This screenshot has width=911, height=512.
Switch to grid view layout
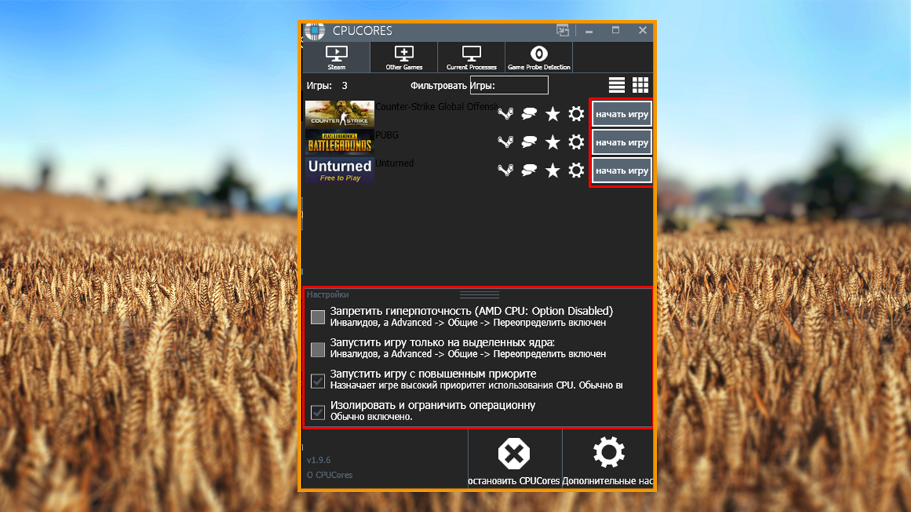tap(641, 85)
